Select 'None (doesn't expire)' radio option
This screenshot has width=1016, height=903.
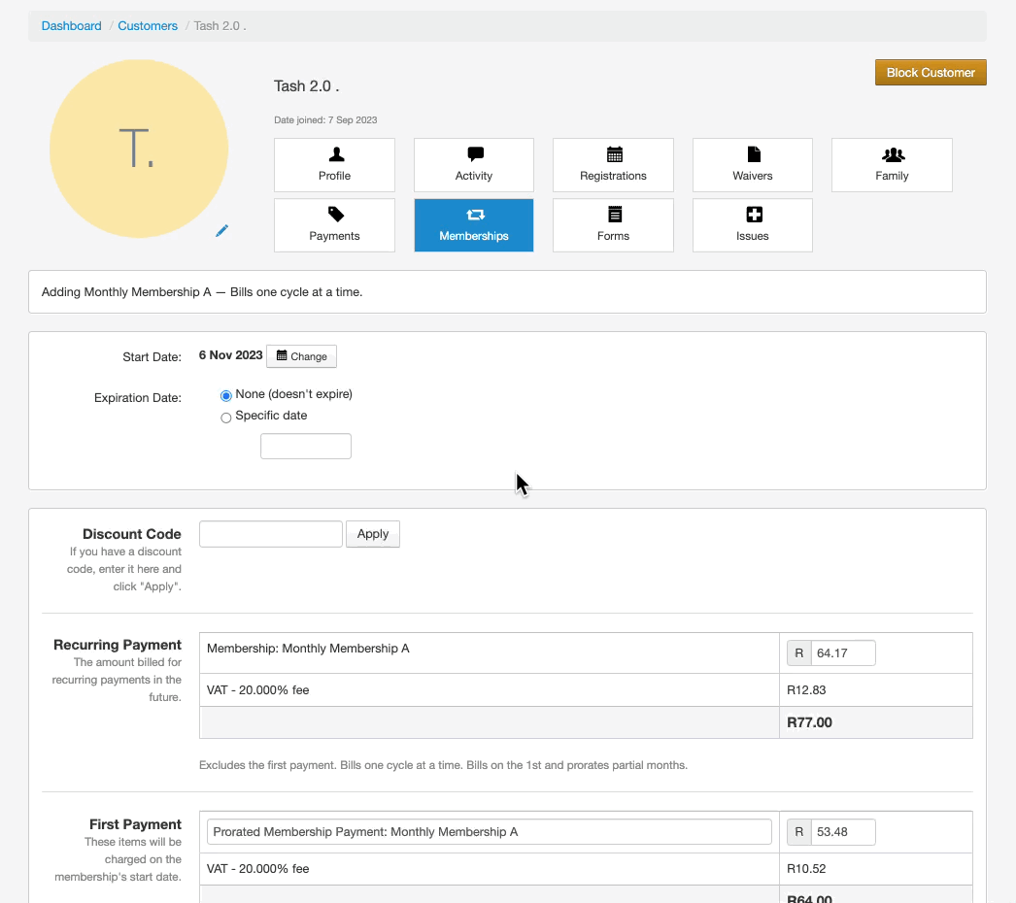(x=226, y=395)
